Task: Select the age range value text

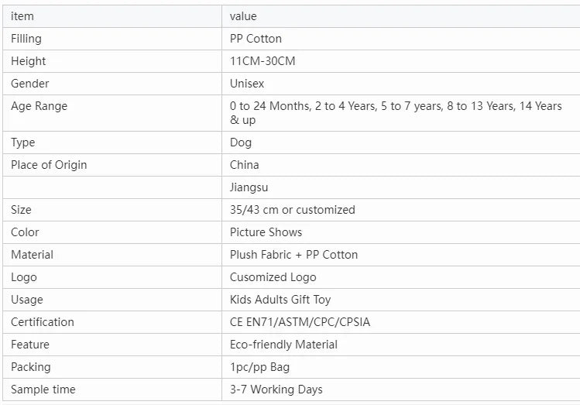Action: [396, 113]
